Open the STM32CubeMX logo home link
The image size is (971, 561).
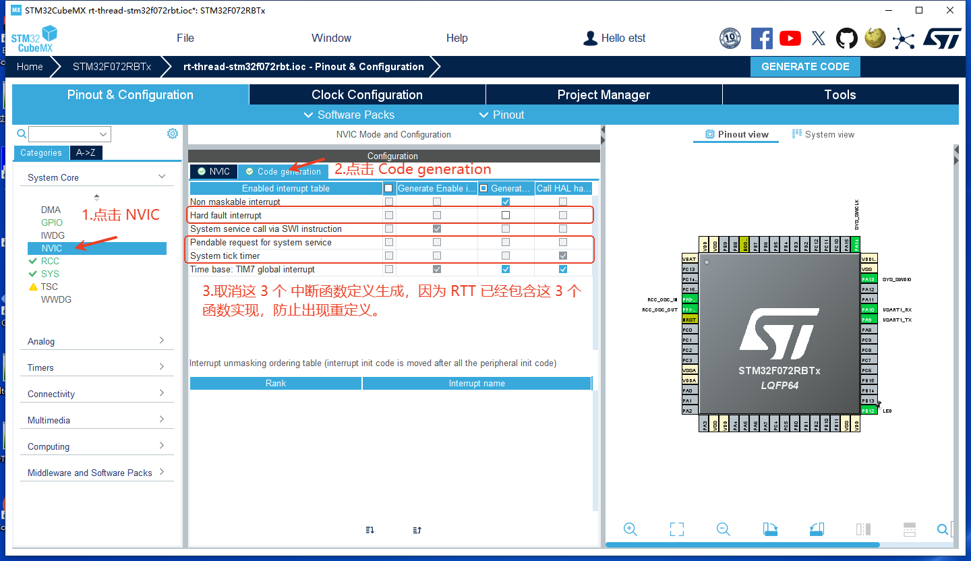34,39
